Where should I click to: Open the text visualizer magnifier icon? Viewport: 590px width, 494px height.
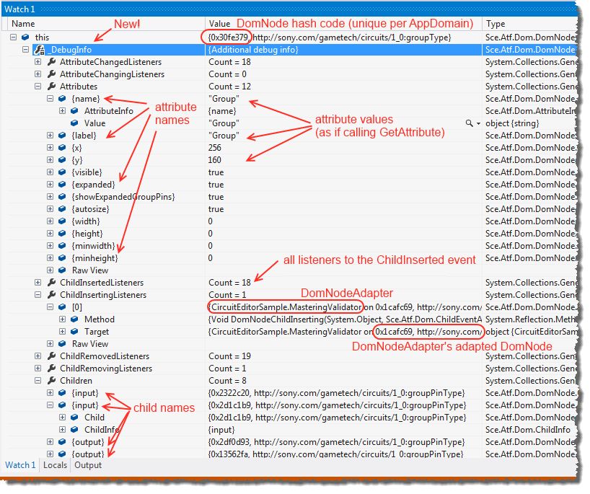469,123
